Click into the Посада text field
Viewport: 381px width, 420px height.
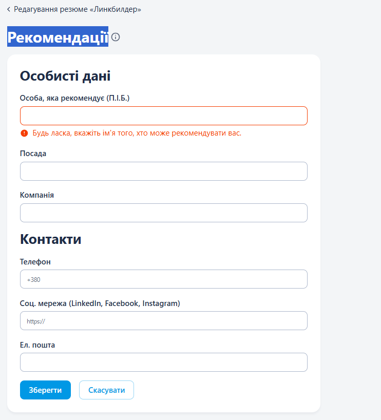pos(163,171)
